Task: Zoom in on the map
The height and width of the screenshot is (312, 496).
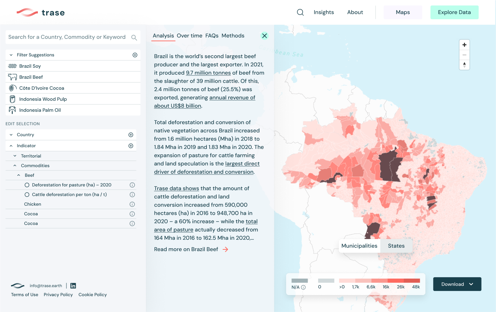Action: point(464,45)
